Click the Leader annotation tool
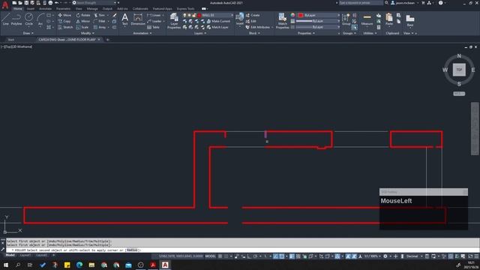 [154, 21]
